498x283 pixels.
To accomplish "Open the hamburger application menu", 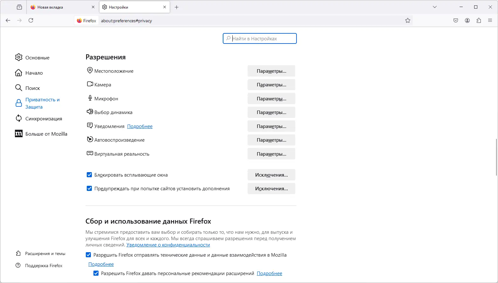I will click(x=490, y=21).
